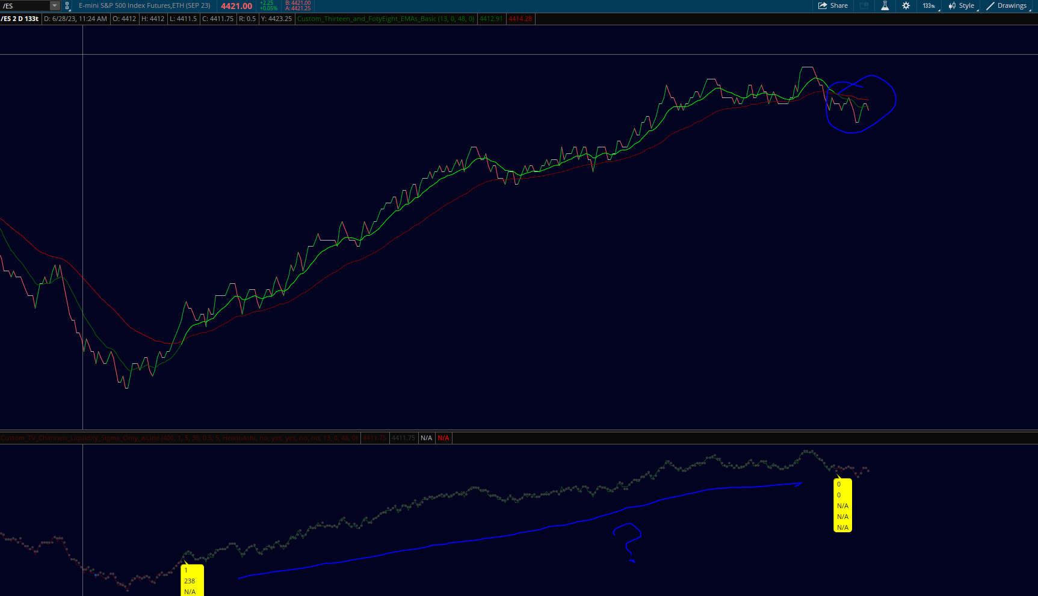Click the Share chart icon

pyautogui.click(x=823, y=6)
